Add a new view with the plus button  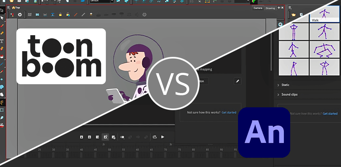pyautogui.click(x=279, y=7)
